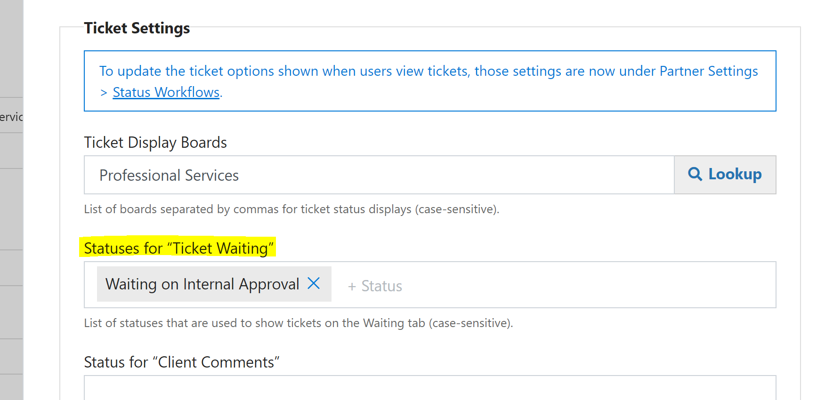
Task: Click the Status for Client Comments input box
Action: tap(430, 388)
